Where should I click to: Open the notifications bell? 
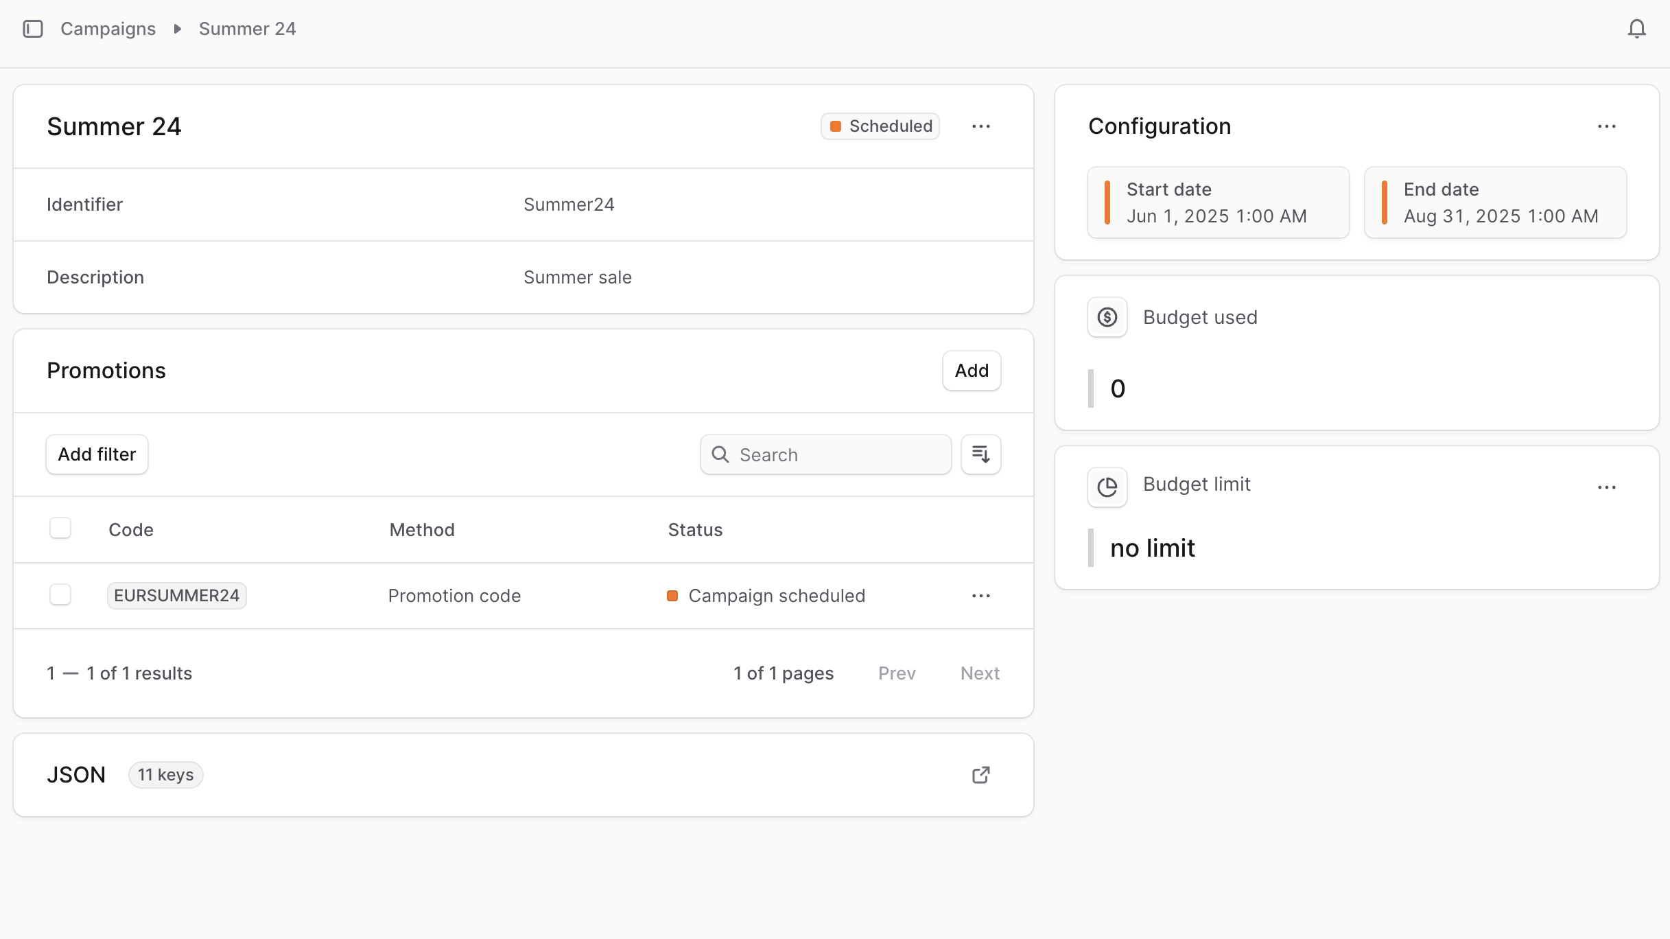coord(1636,29)
